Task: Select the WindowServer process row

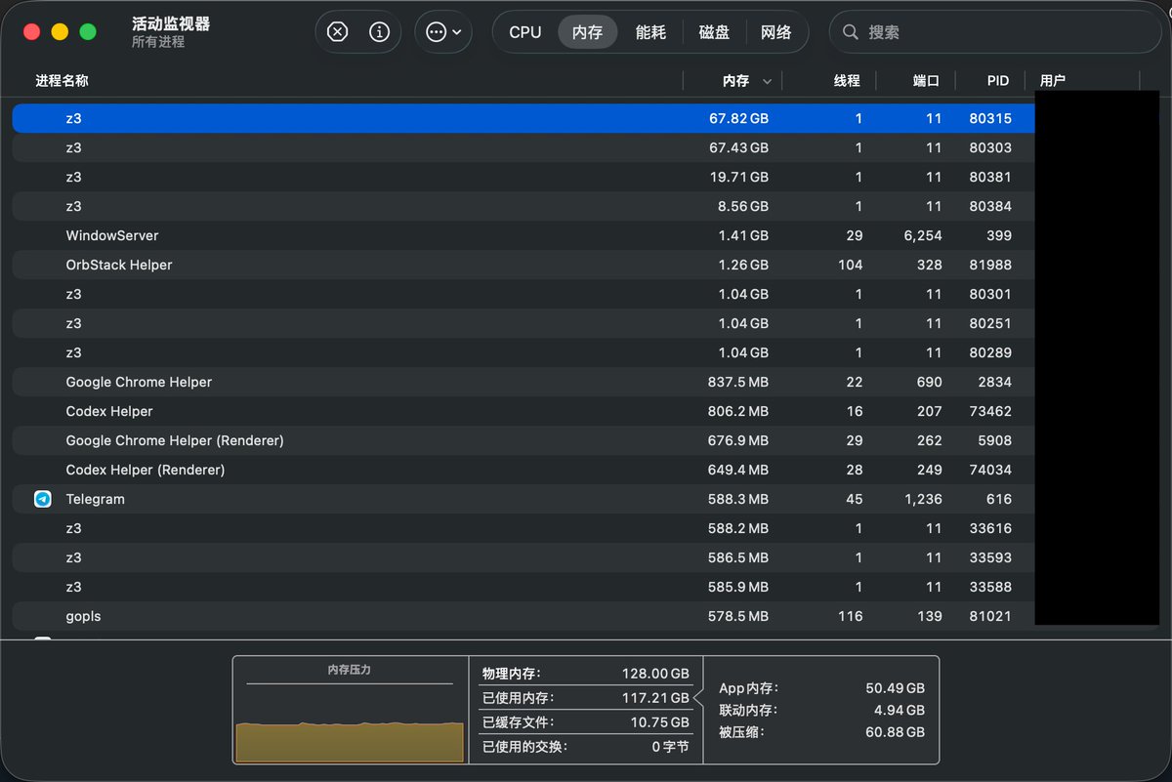Action: click(523, 235)
